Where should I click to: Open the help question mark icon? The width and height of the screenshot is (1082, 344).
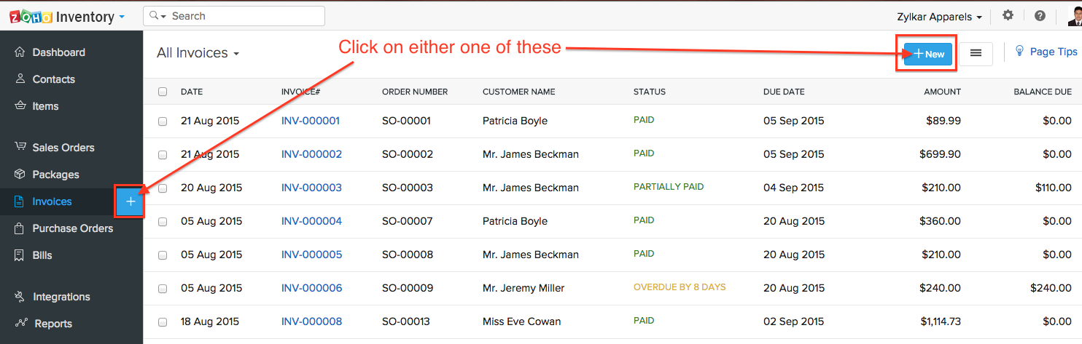1040,15
